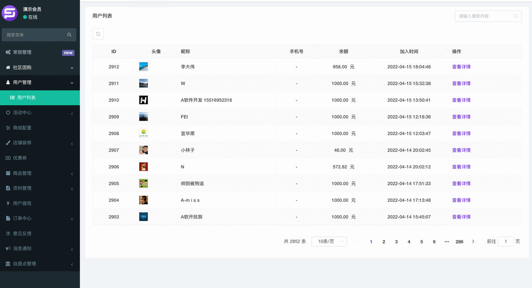Click the next page arrow in pagination
The image size is (532, 288).
coord(473,241)
